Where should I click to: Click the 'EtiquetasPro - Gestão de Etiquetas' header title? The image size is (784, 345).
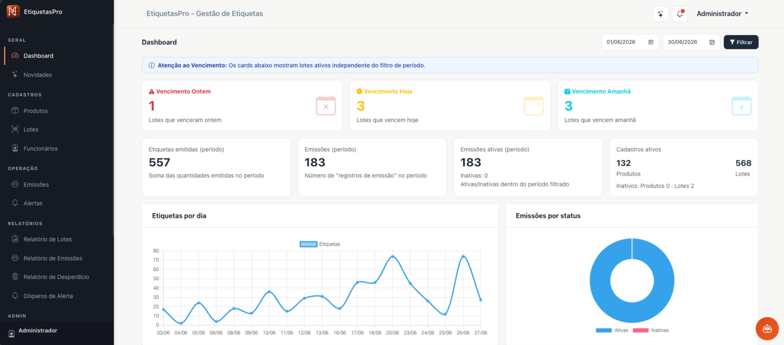tap(205, 14)
